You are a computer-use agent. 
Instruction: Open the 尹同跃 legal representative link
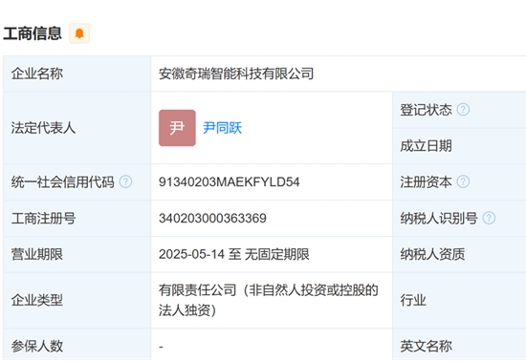pos(223,128)
